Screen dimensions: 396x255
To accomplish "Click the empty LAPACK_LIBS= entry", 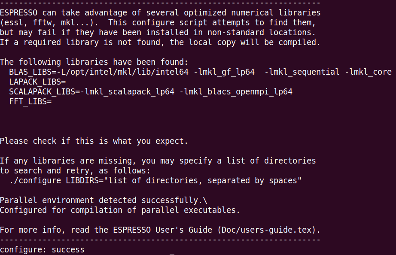I will coord(38,82).
